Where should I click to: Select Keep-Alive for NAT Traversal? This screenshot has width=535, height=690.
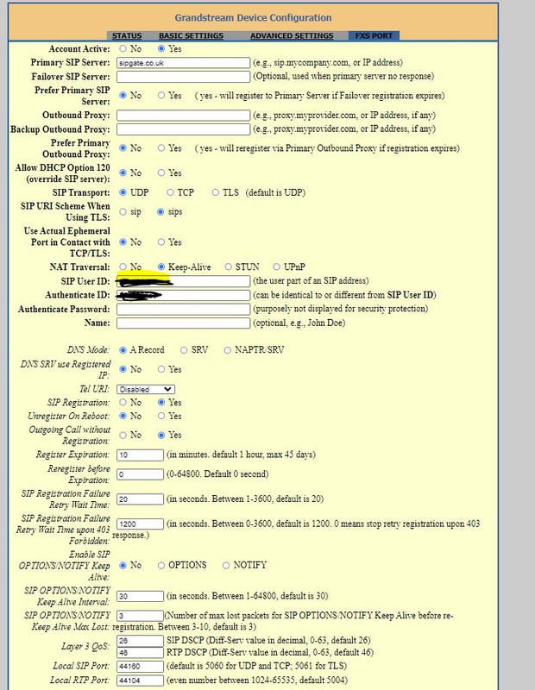(x=161, y=267)
